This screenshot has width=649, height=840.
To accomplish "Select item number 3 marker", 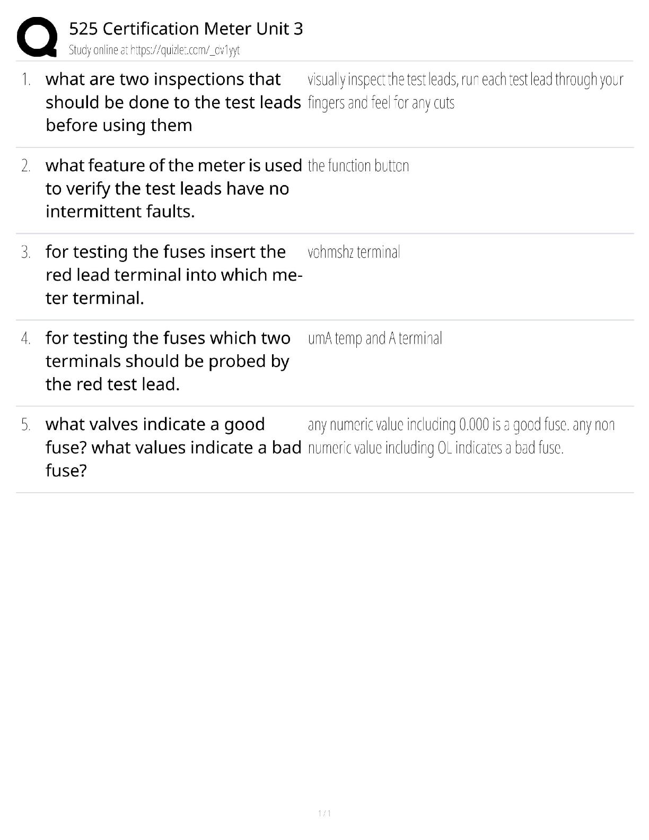I will pos(26,252).
